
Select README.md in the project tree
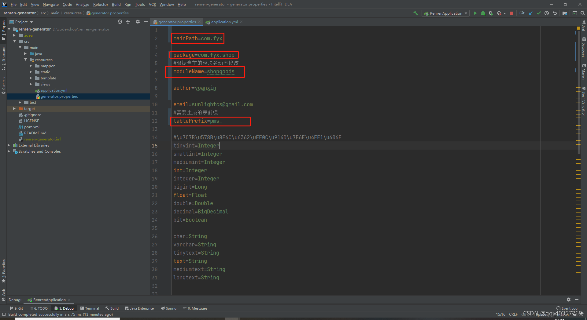click(35, 133)
